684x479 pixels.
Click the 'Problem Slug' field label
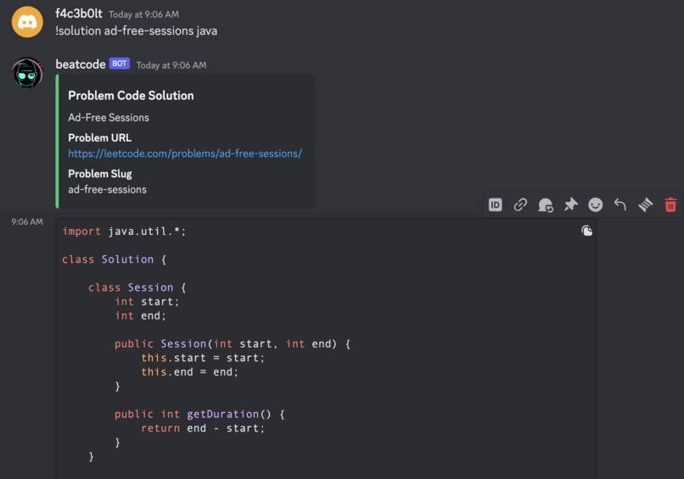(x=100, y=174)
